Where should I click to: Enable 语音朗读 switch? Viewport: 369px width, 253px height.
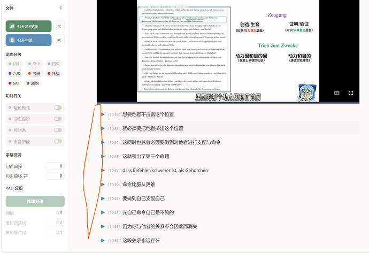tap(58, 141)
